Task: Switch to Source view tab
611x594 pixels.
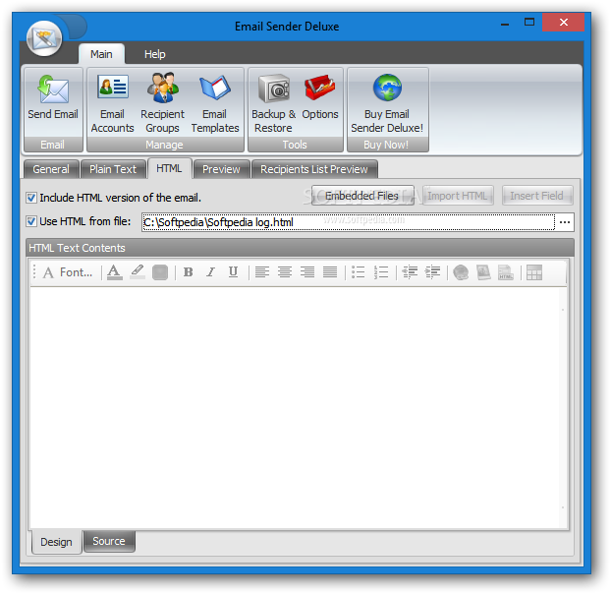Action: click(109, 541)
